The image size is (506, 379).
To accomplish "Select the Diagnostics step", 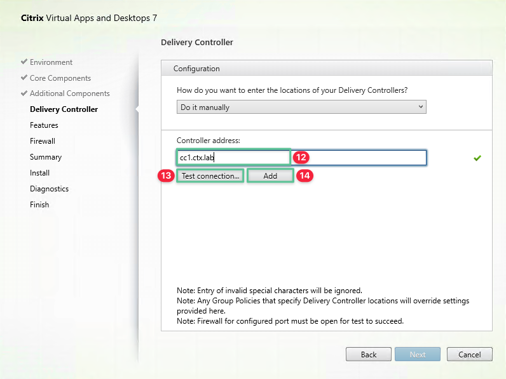I will (x=49, y=188).
